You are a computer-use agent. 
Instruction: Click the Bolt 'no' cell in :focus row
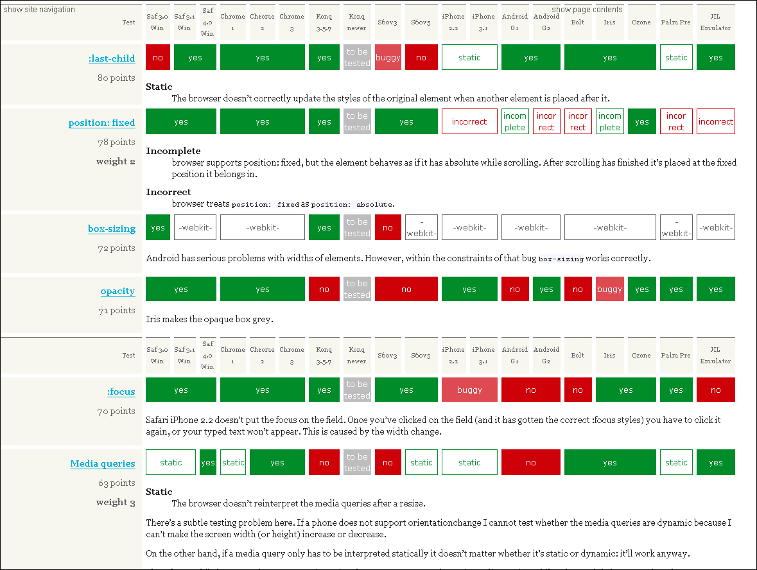(x=578, y=390)
